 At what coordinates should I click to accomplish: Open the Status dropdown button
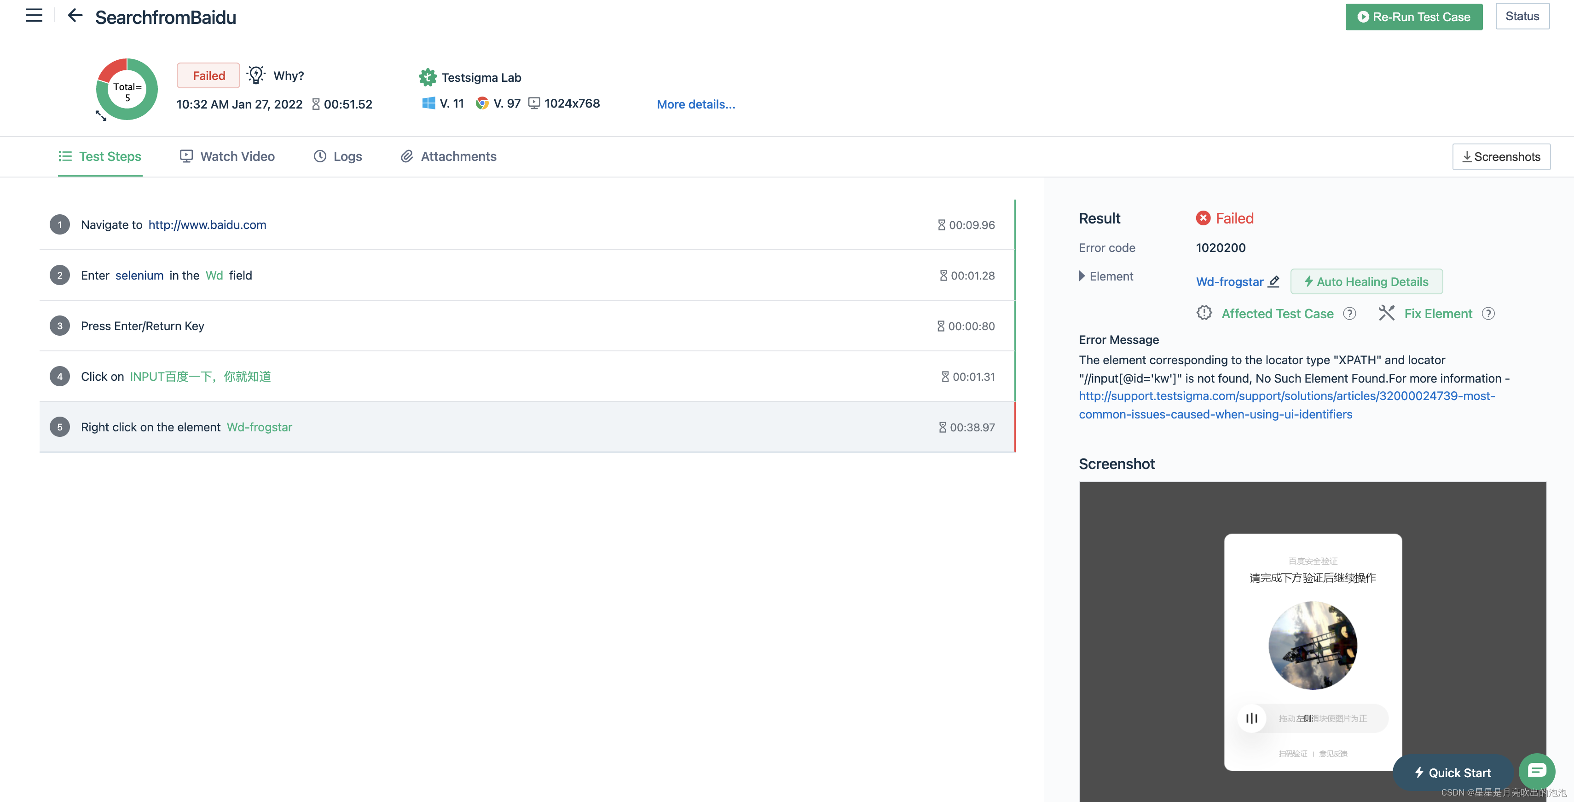pyautogui.click(x=1522, y=17)
